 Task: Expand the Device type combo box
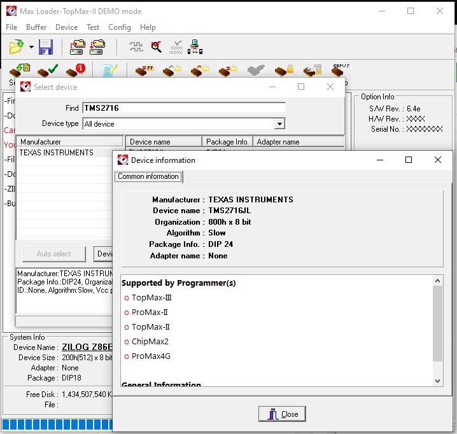tap(279, 124)
